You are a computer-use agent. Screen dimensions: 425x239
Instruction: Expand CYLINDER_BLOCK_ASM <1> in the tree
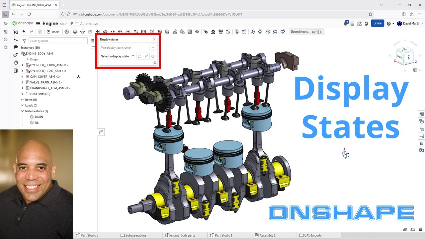click(x=22, y=65)
